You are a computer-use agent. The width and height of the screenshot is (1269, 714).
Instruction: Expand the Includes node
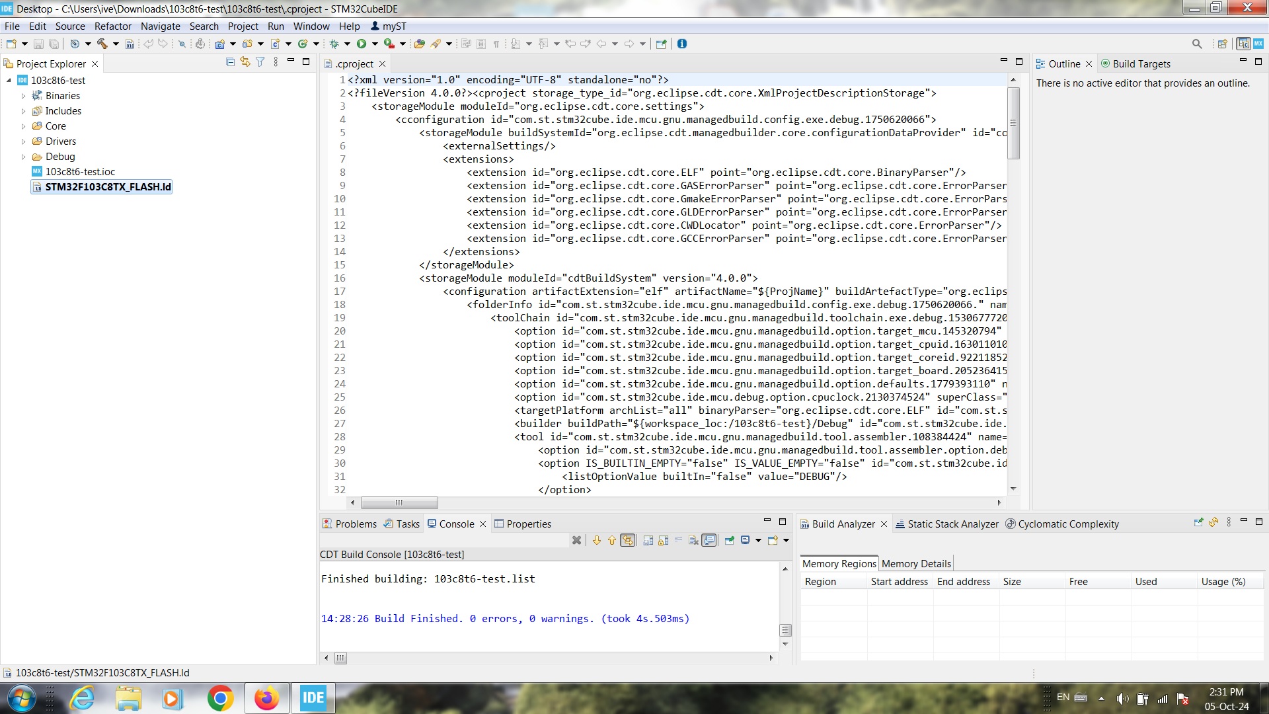pos(24,111)
